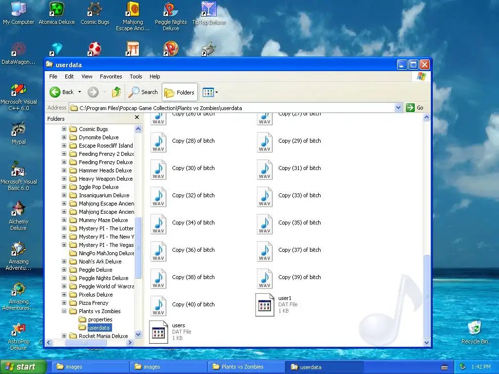Open the File menu
This screenshot has height=374, width=499.
[53, 76]
